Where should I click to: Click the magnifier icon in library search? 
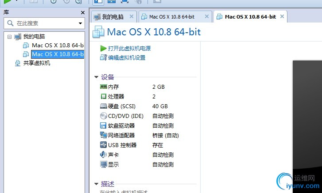click(10, 23)
